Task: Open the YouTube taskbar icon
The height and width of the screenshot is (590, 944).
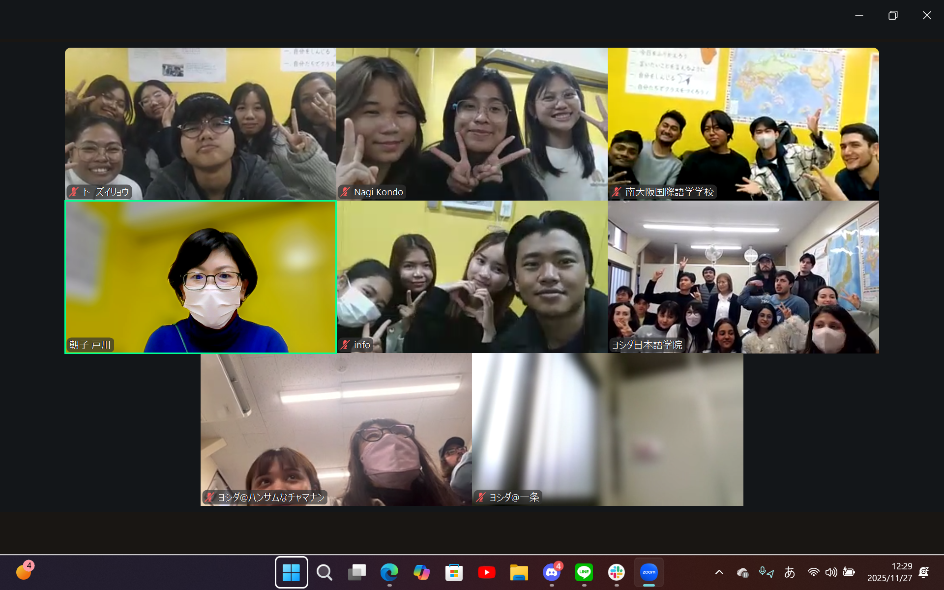Action: click(486, 572)
